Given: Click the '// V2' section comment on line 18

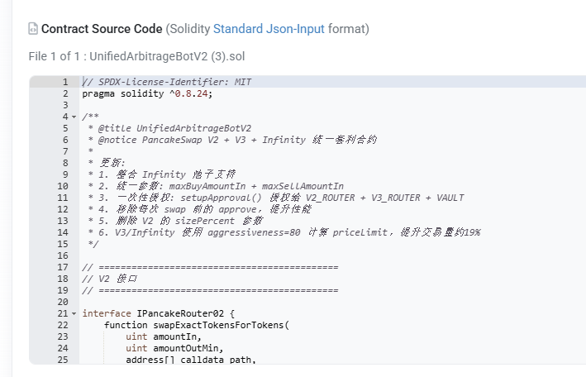Looking at the screenshot, I should click(x=110, y=279).
